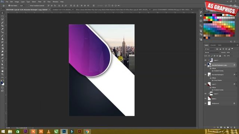This screenshot has height=134, width=239.
Task: Open the layer blend mode Normal dropdown
Action: point(212,52)
